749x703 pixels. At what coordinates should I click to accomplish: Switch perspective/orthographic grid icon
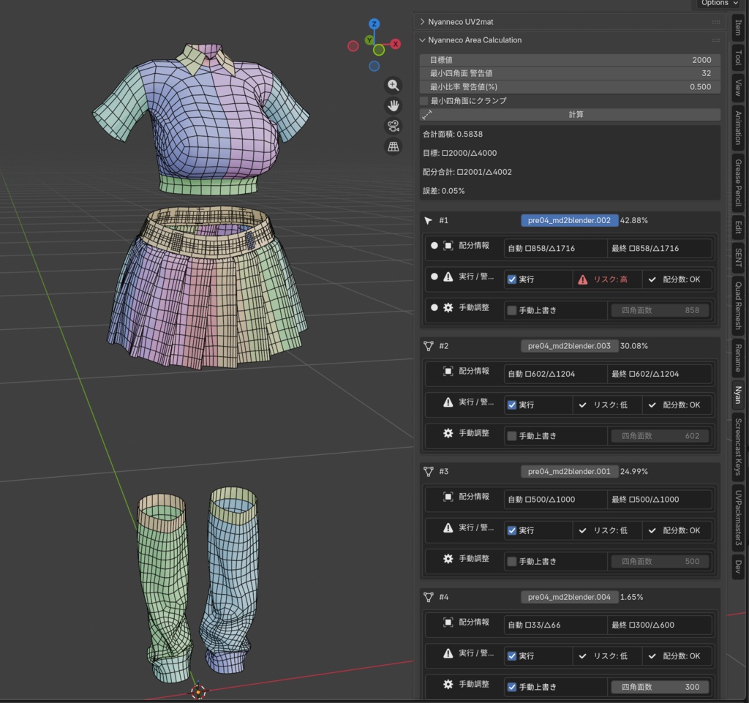pyautogui.click(x=394, y=147)
